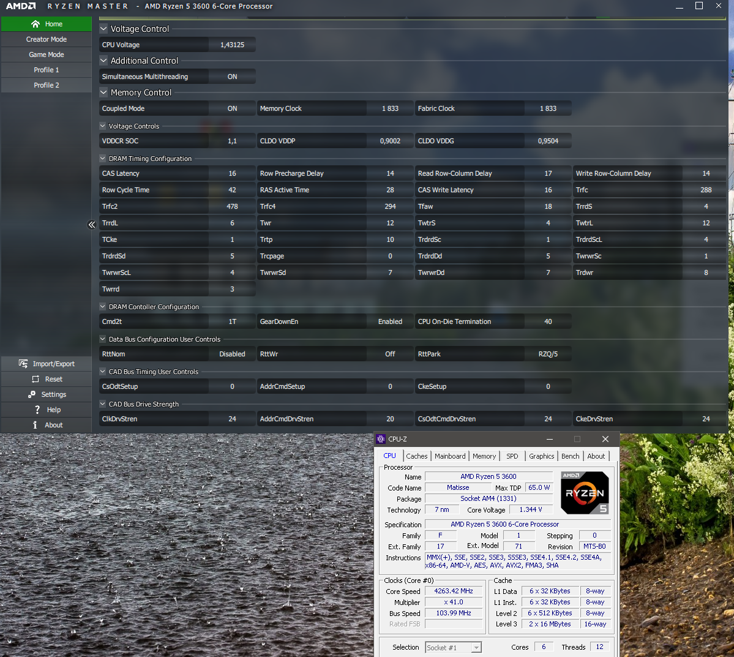
Task: Open the Bench tab in CPU-Z
Action: tap(570, 456)
